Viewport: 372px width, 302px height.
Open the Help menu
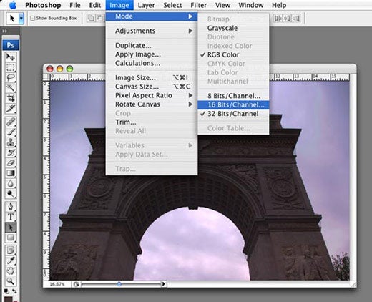point(279,5)
